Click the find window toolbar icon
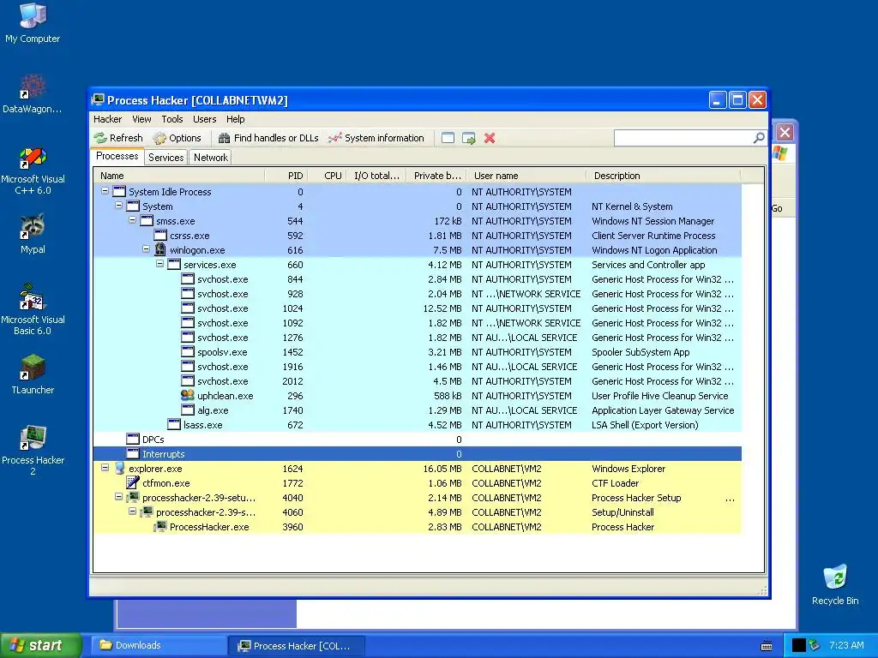 tap(448, 138)
